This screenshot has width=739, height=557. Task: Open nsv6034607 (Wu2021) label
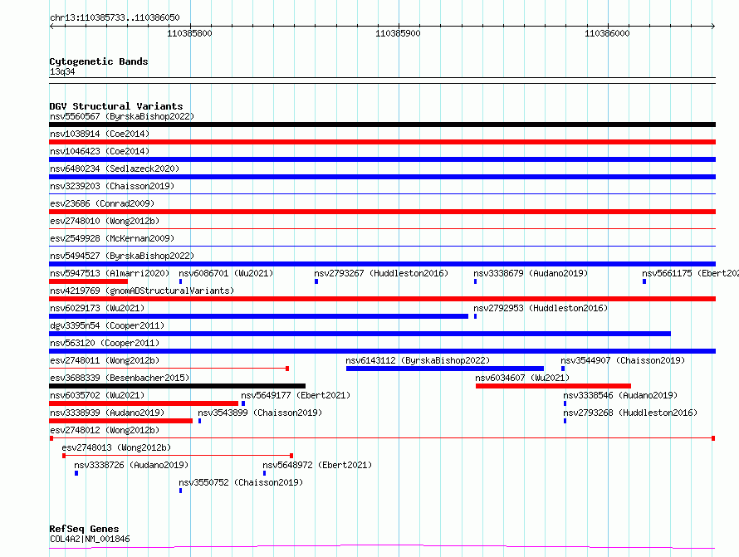tap(522, 378)
